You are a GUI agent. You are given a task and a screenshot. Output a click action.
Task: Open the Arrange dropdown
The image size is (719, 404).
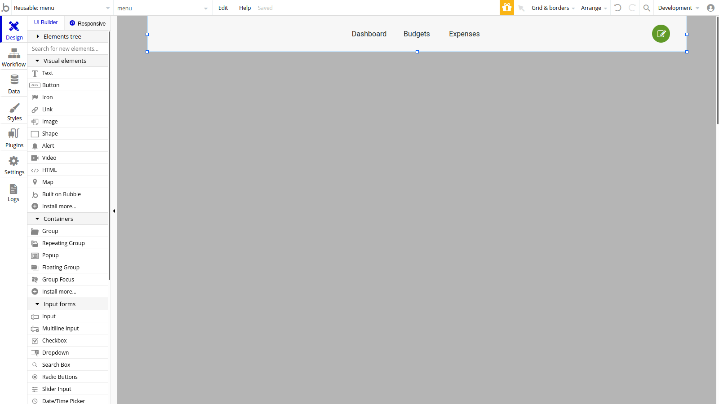594,8
